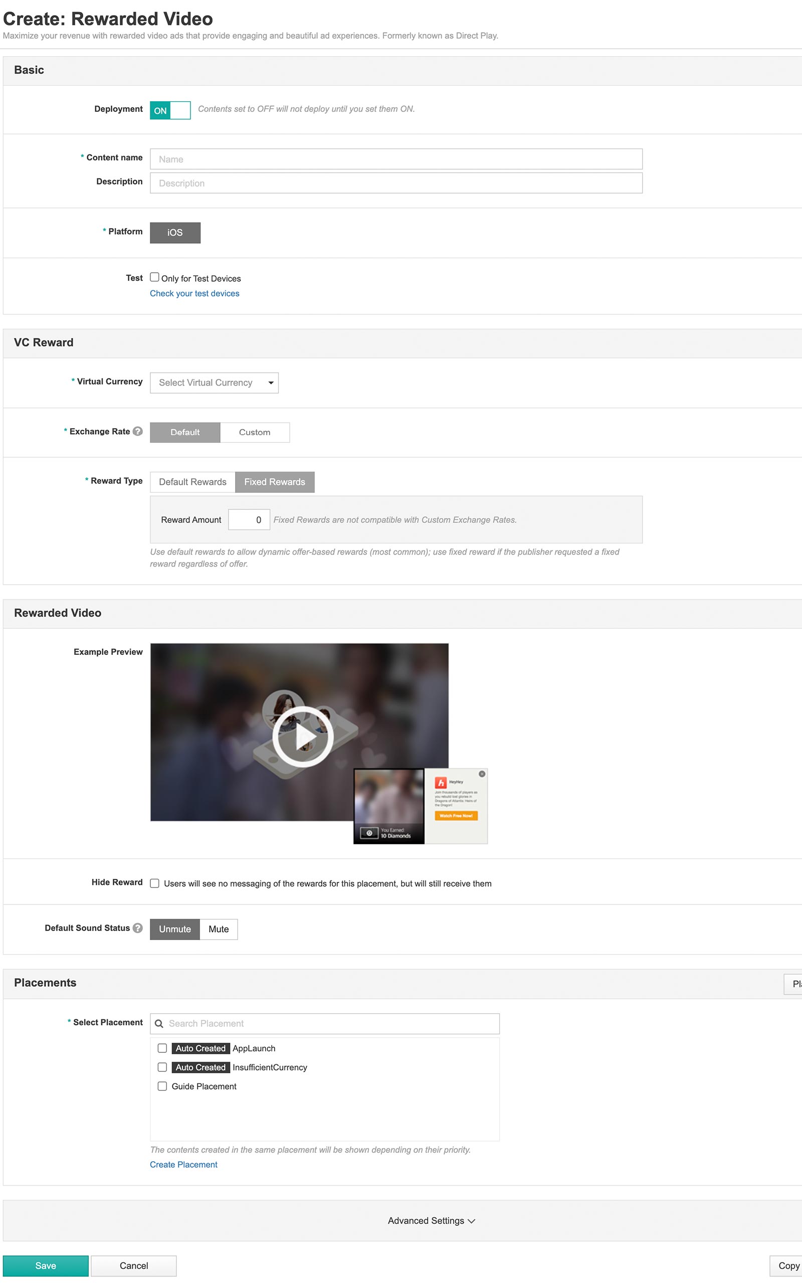Check the Guide Placement option
This screenshot has width=802, height=1283.
click(162, 1086)
